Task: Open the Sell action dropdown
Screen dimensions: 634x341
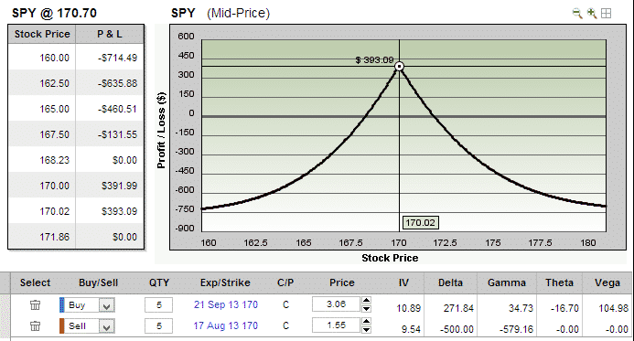Action: click(x=107, y=326)
